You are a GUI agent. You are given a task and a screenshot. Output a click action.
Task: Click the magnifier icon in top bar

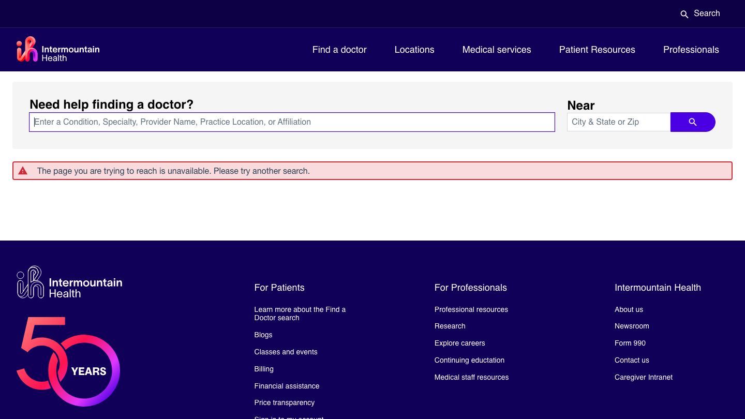tap(684, 14)
